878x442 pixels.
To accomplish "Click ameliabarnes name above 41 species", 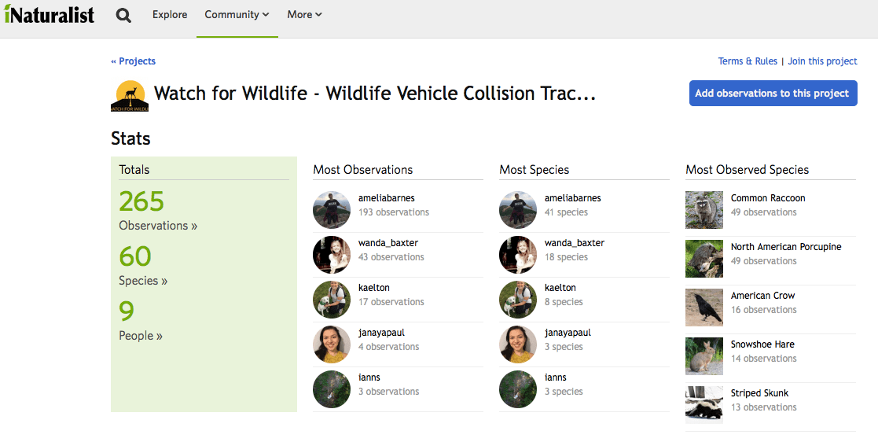I will (x=573, y=197).
